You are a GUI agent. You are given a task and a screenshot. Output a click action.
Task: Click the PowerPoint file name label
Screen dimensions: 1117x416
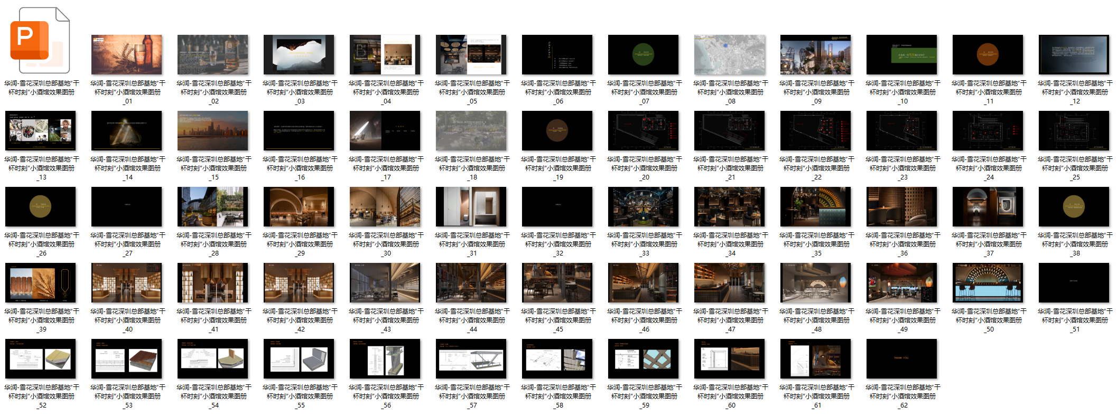(42, 88)
